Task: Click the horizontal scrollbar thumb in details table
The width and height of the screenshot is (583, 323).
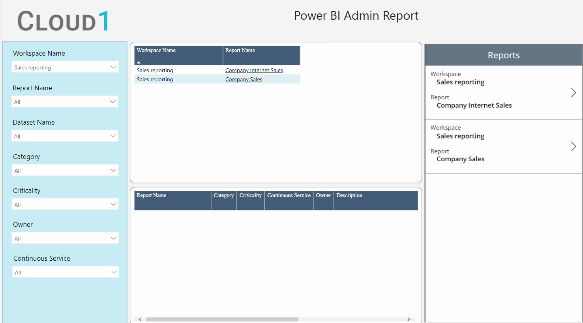Action: 222,319
